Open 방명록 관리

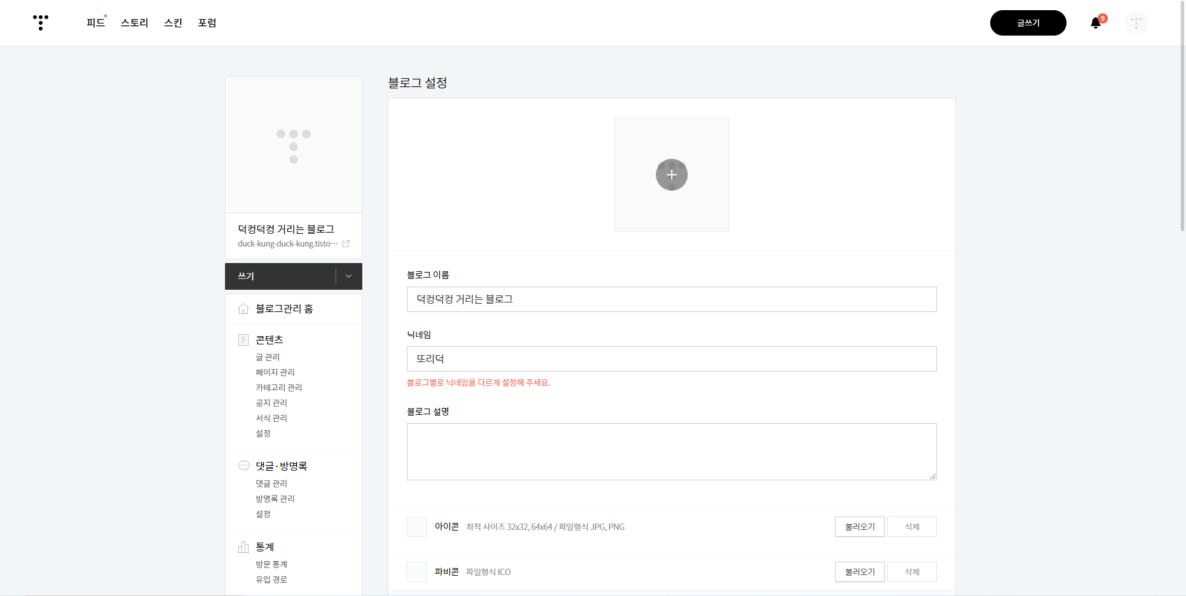[275, 499]
